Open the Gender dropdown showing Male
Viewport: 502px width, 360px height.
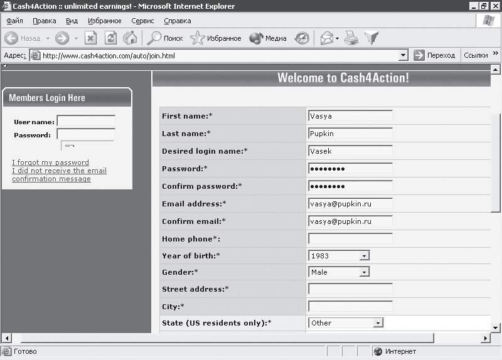click(x=364, y=272)
